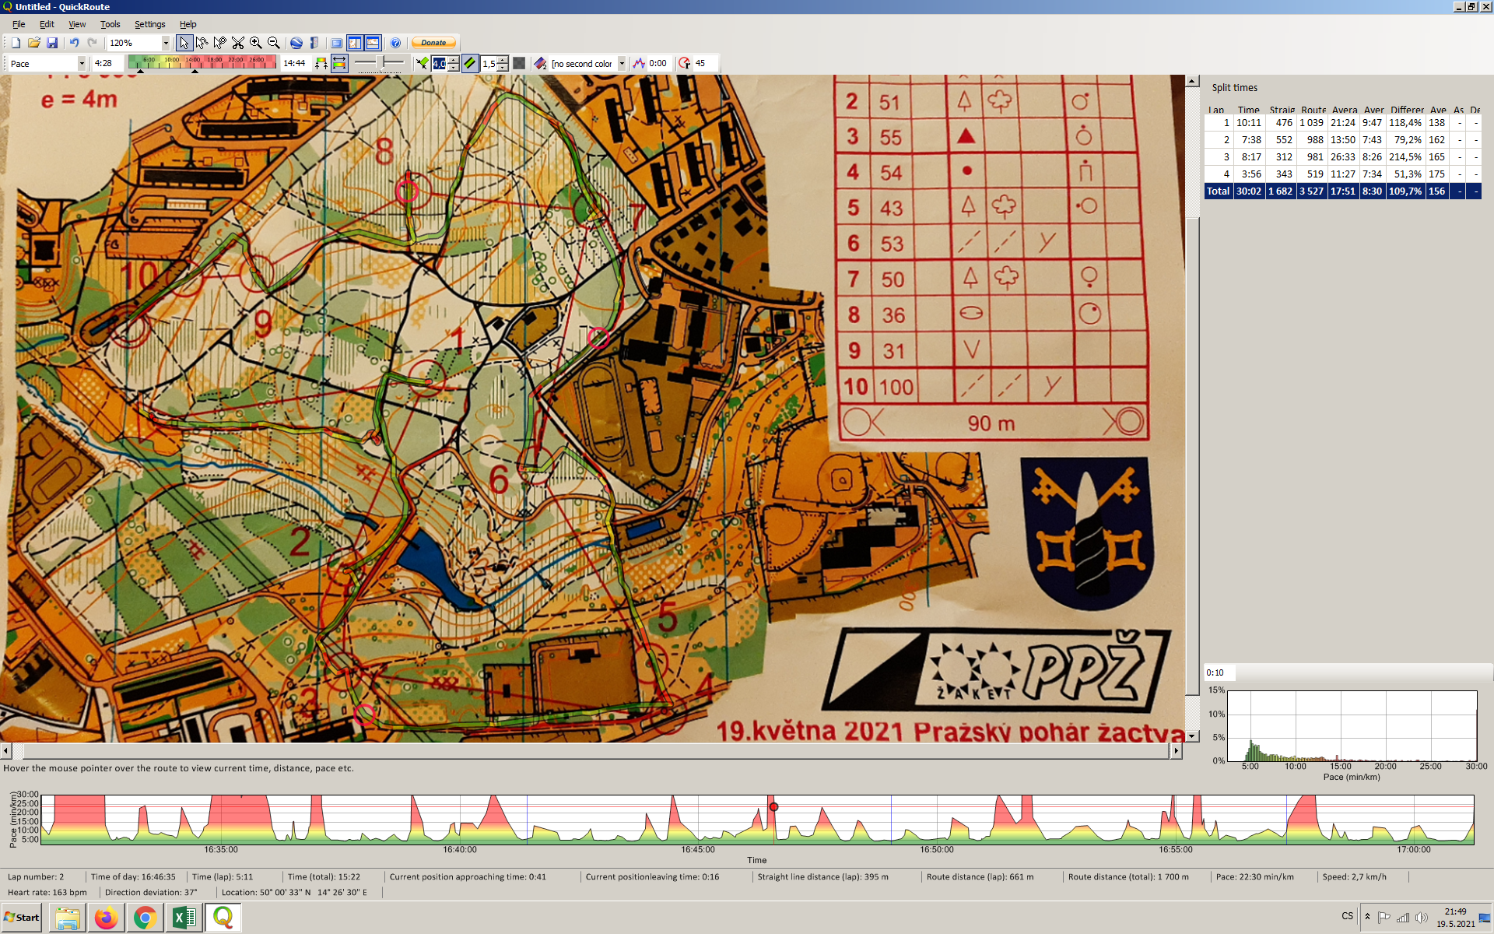Save the document with the floppy icon
Image resolution: width=1494 pixels, height=934 pixels.
[x=52, y=43]
